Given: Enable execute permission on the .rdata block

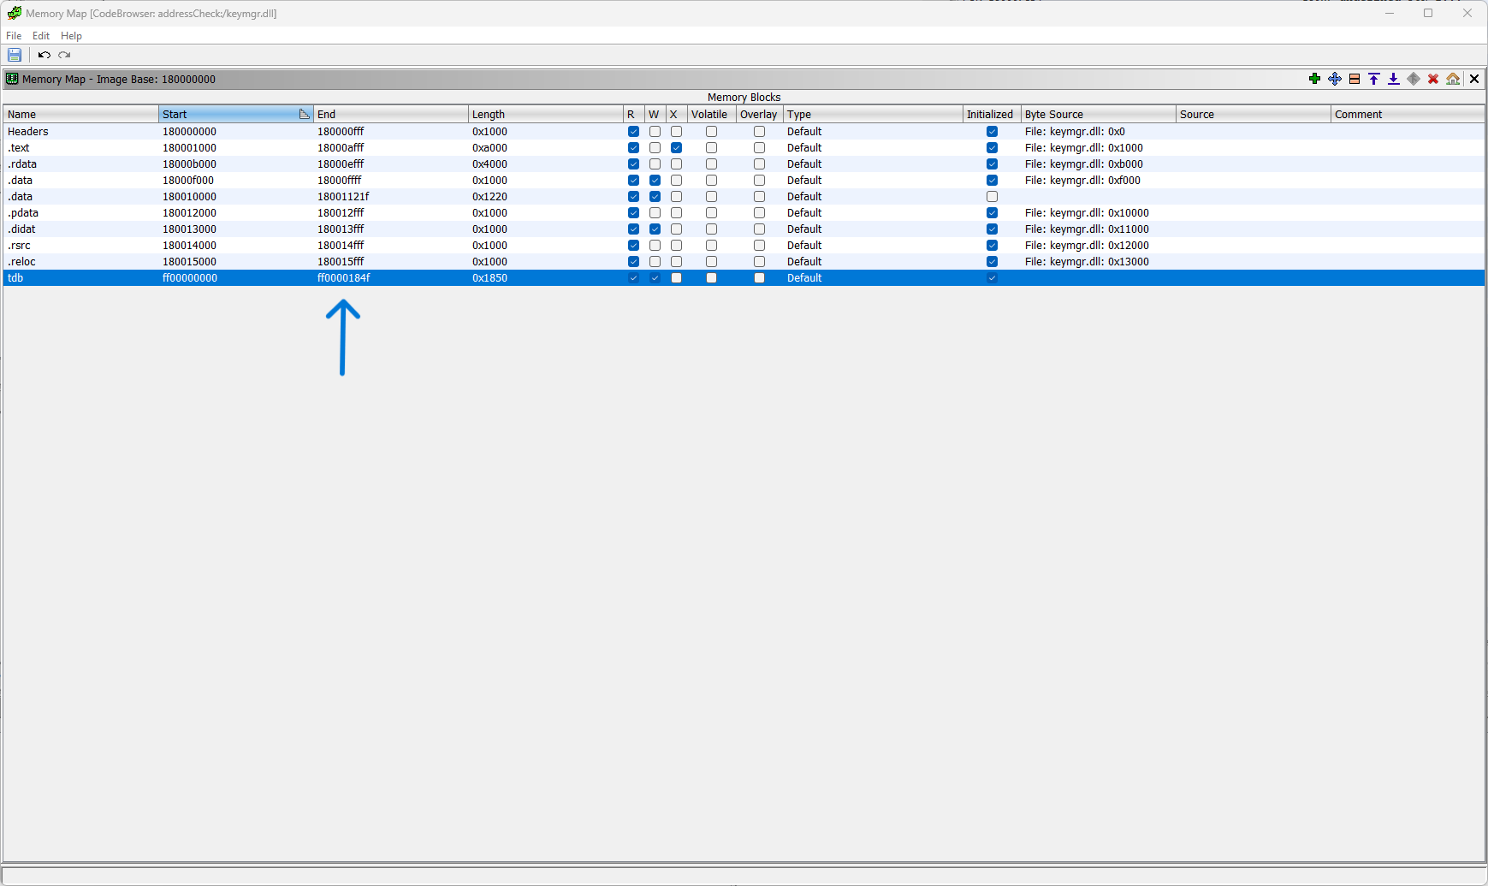Looking at the screenshot, I should tap(676, 164).
